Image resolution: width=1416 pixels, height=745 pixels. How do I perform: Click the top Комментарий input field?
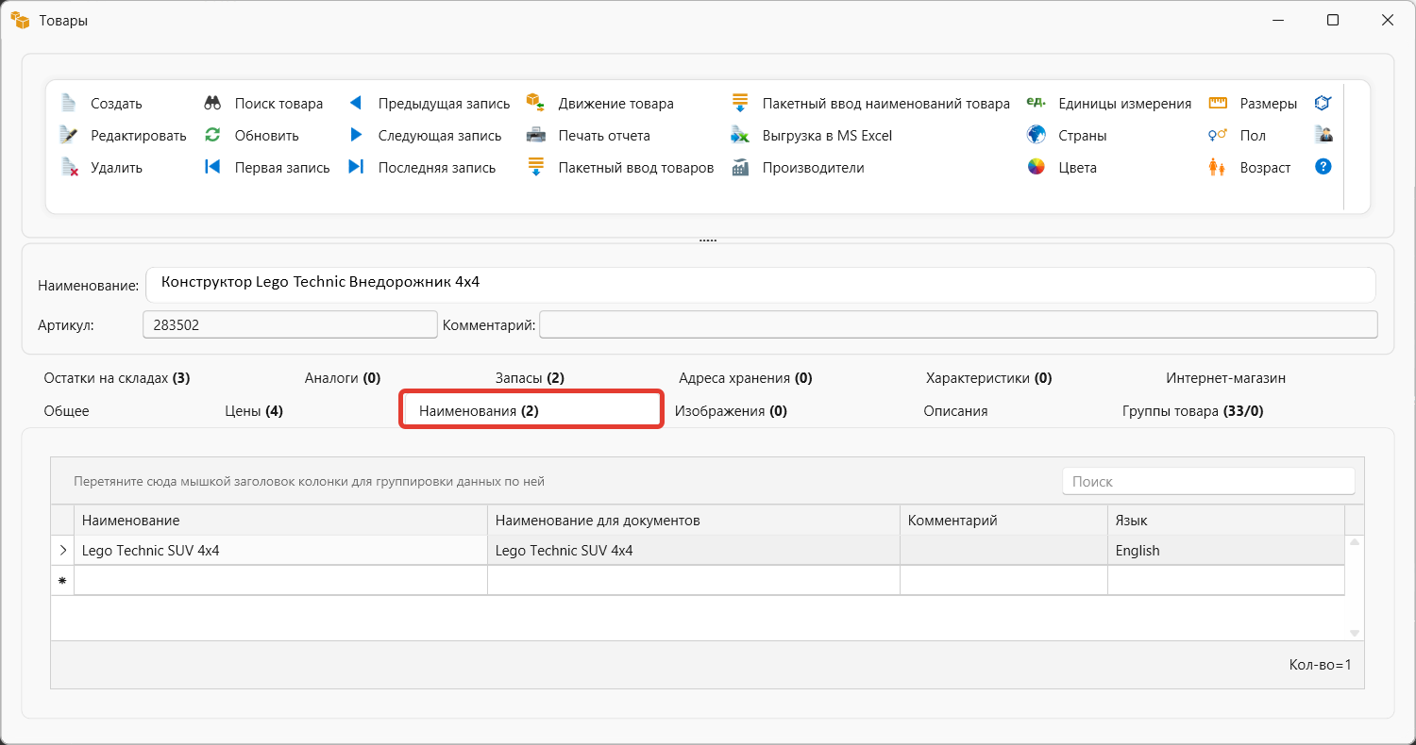958,324
